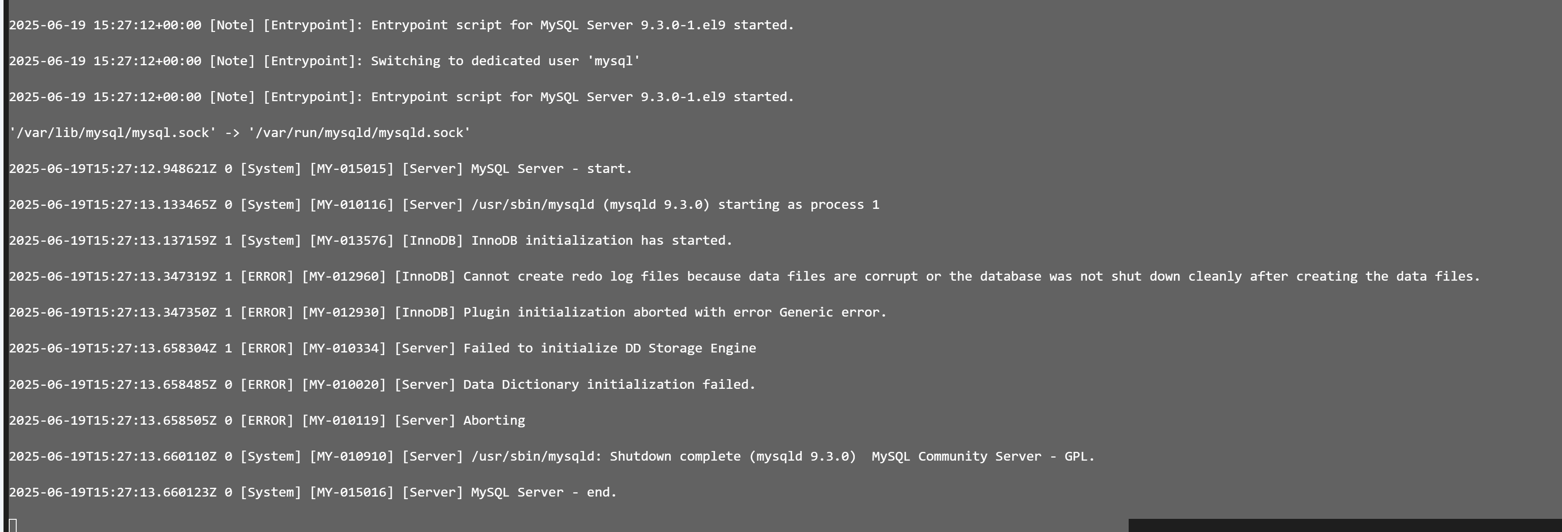Click "Switching to dedicated user" log line
The width and height of the screenshot is (1562, 532).
pyautogui.click(x=505, y=60)
